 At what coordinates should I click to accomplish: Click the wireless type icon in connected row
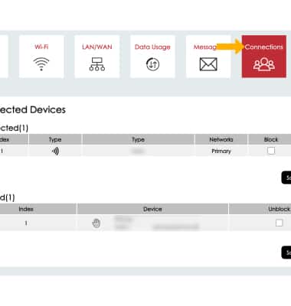tap(55, 151)
